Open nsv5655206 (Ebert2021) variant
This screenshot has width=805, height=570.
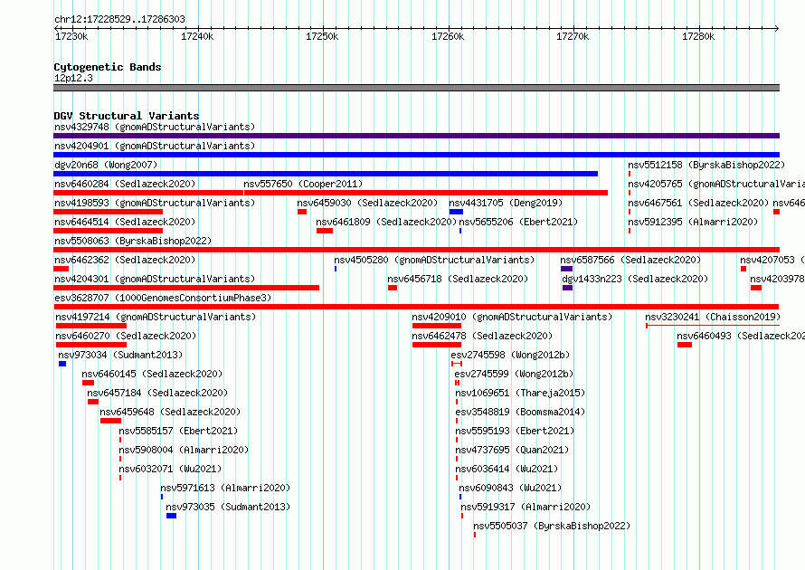click(518, 222)
